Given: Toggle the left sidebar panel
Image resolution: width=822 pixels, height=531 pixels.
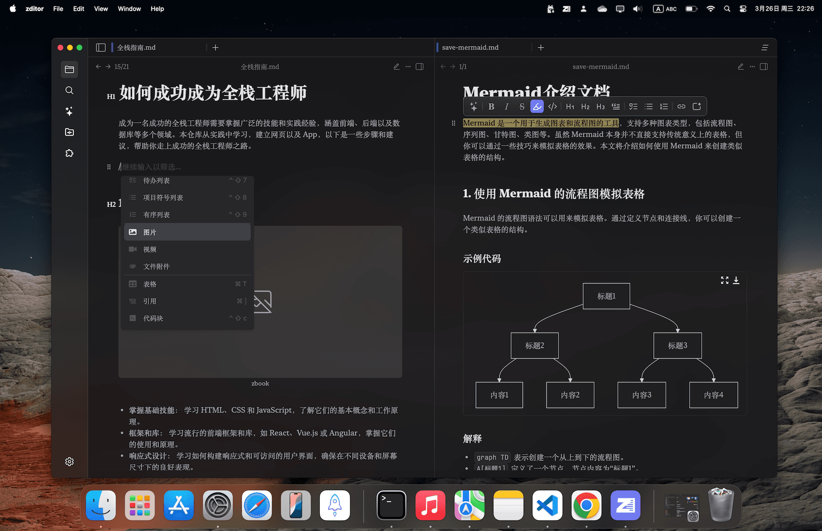Looking at the screenshot, I should tap(100, 48).
